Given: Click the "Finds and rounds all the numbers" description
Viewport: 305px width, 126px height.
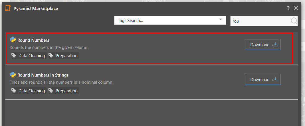Looking at the screenshot, I should pos(61,82).
